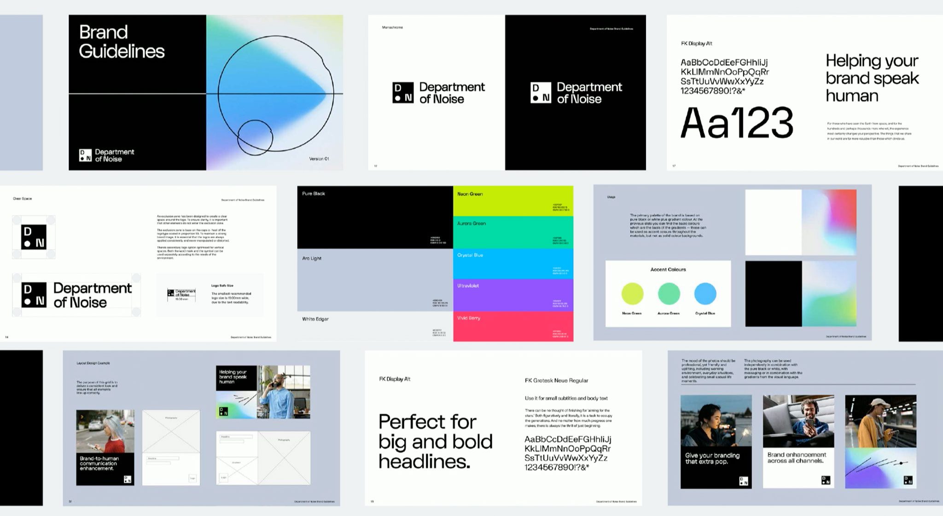Click the 'Give your branding that extra pop.' caption
Screen dimensions: 943x516
click(x=712, y=459)
